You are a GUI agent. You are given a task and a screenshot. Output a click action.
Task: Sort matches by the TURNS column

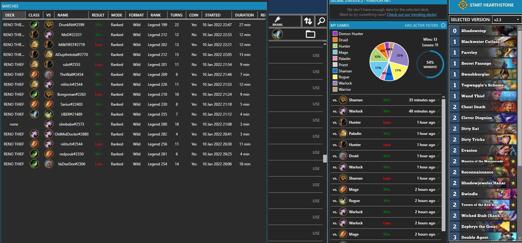click(176, 15)
